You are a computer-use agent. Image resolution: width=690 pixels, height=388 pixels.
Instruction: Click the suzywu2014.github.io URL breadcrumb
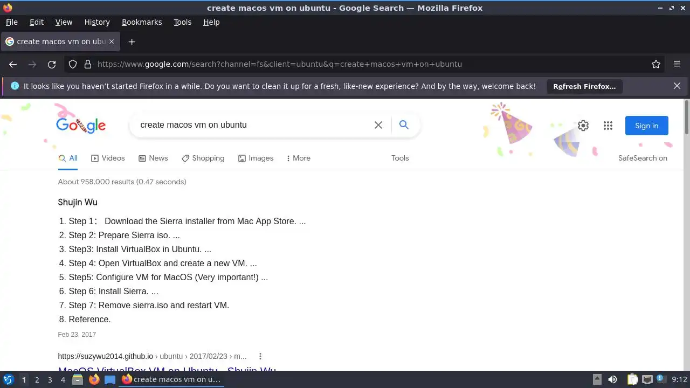click(152, 356)
